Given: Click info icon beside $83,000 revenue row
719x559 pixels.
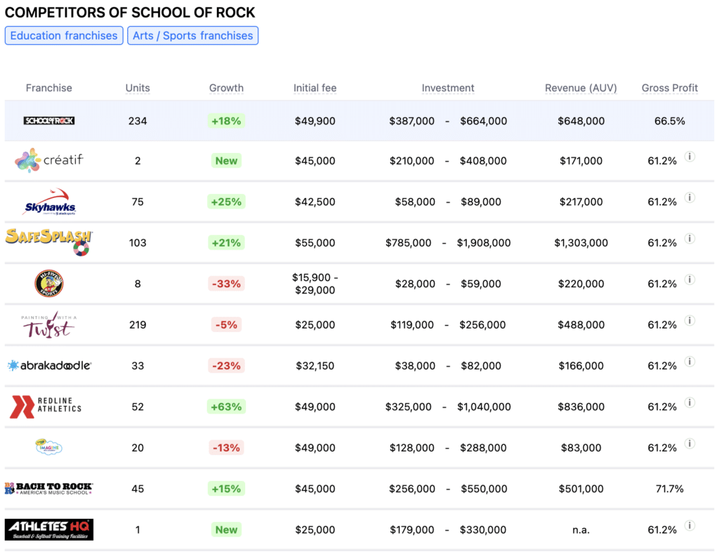Looking at the screenshot, I should tap(690, 443).
